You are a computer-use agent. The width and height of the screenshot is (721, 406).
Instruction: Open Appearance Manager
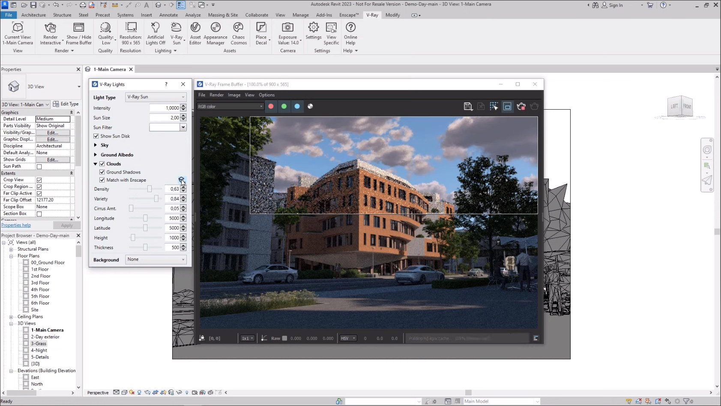215,33
